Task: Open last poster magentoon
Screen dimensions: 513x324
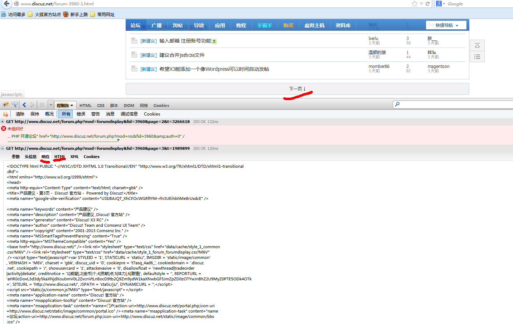Action: (439, 66)
